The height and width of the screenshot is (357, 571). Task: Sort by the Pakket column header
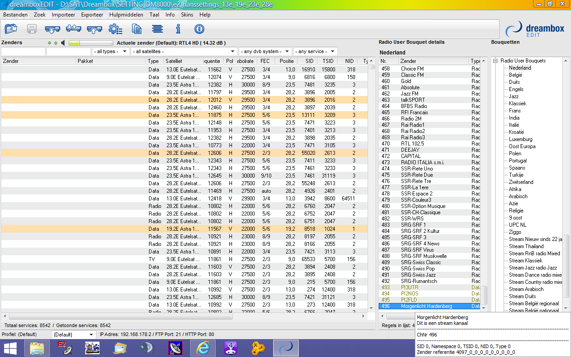(x=111, y=61)
